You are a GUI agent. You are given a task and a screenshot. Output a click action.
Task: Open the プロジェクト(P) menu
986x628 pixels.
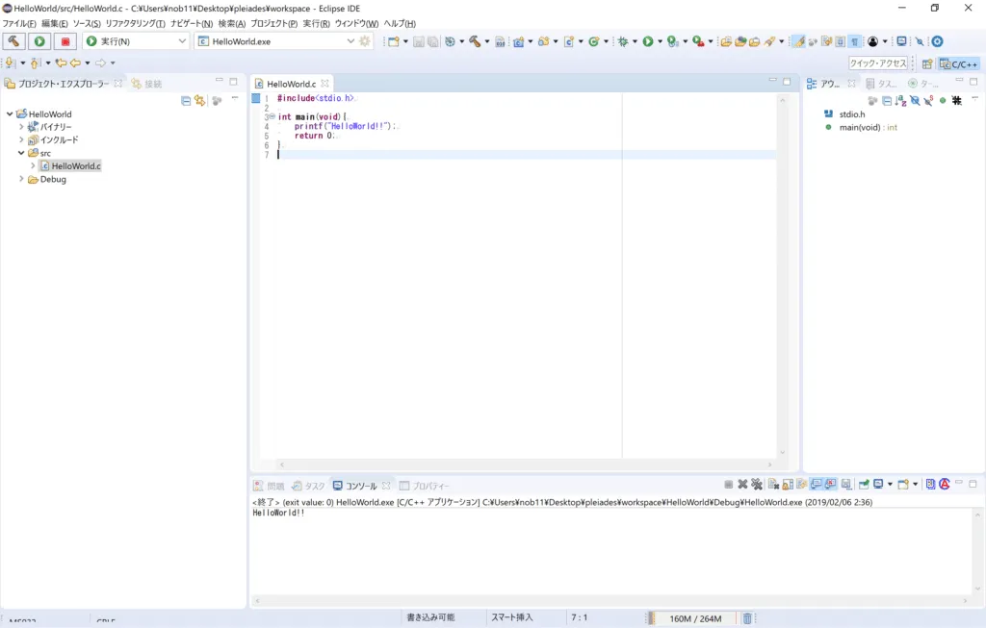274,24
